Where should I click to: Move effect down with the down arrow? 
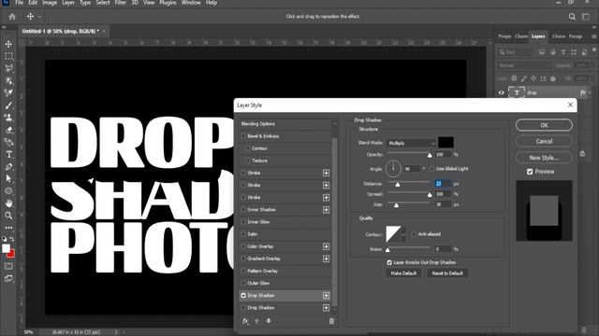click(x=269, y=321)
